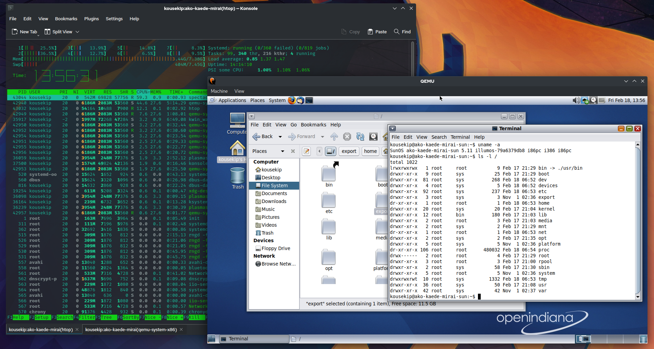Click the terminal launcher in the top panel
The width and height of the screenshot is (654, 349).
[x=309, y=100]
